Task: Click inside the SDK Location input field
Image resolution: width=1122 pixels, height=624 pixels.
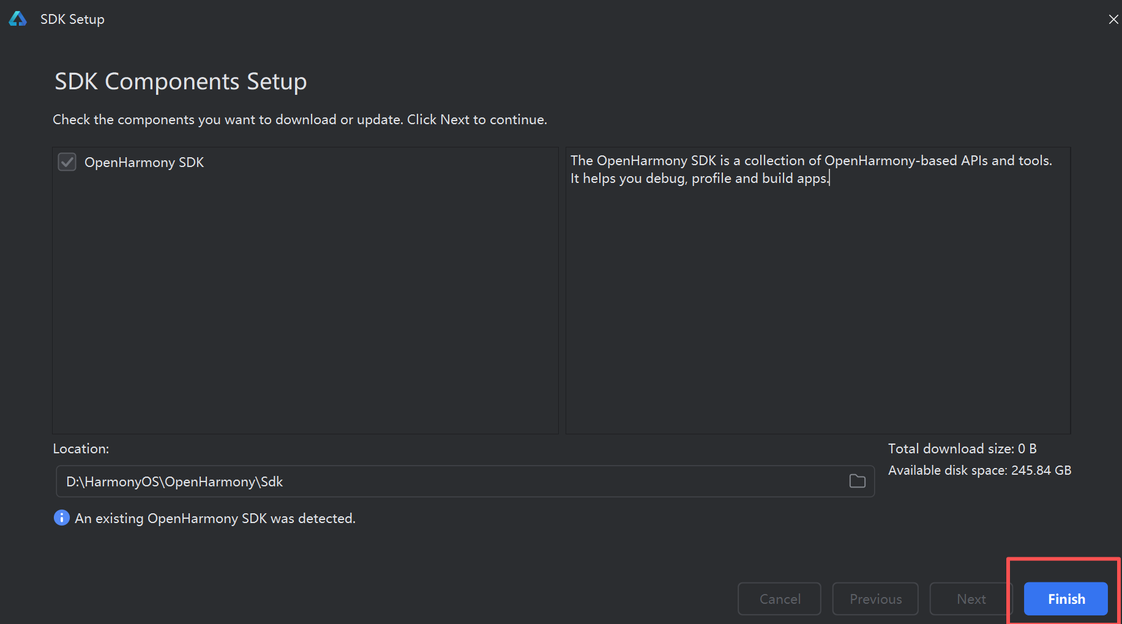Action: click(x=428, y=481)
